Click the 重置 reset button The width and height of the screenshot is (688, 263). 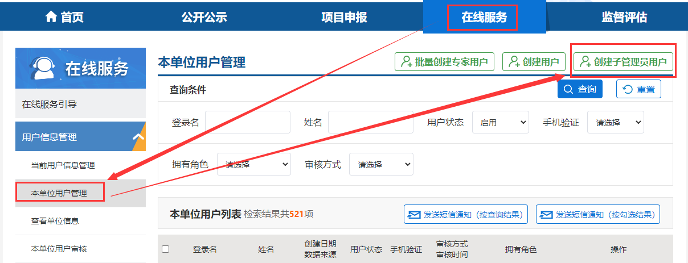tap(638, 89)
